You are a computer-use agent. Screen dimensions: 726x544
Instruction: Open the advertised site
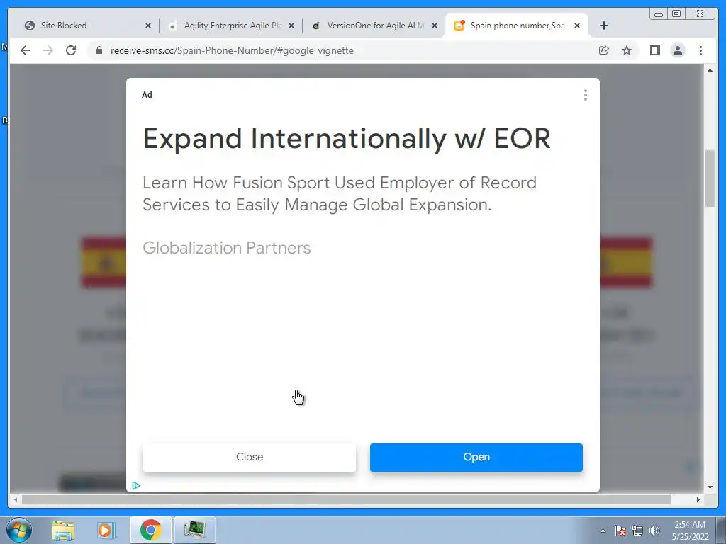point(476,457)
